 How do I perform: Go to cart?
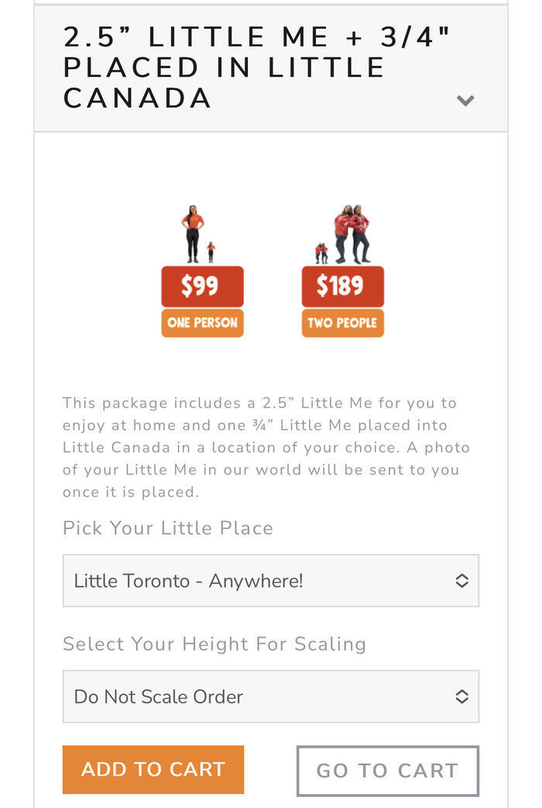(388, 770)
